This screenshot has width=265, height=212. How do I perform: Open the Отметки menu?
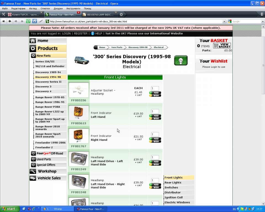click(x=45, y=9)
